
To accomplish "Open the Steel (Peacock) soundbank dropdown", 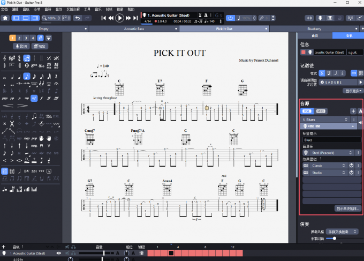I will 332,153.
